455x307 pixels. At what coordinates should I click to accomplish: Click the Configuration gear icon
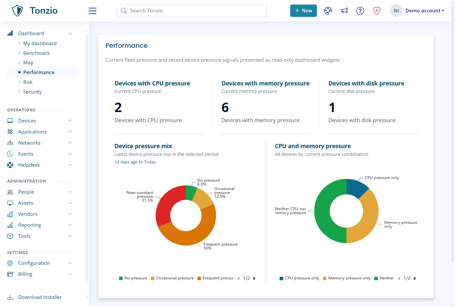coord(10,263)
